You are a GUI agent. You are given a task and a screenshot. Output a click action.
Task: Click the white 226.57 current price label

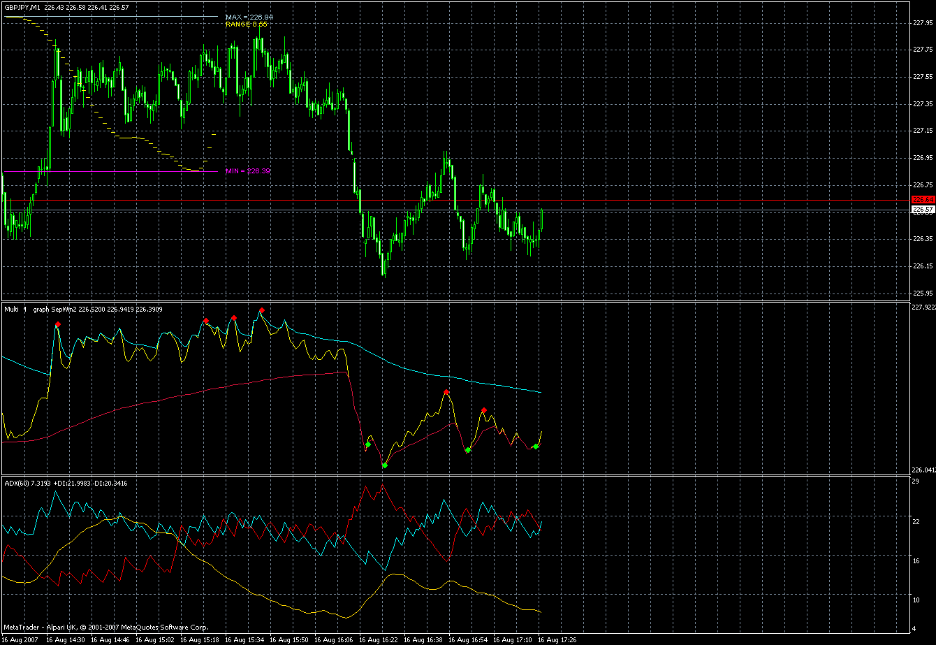923,210
